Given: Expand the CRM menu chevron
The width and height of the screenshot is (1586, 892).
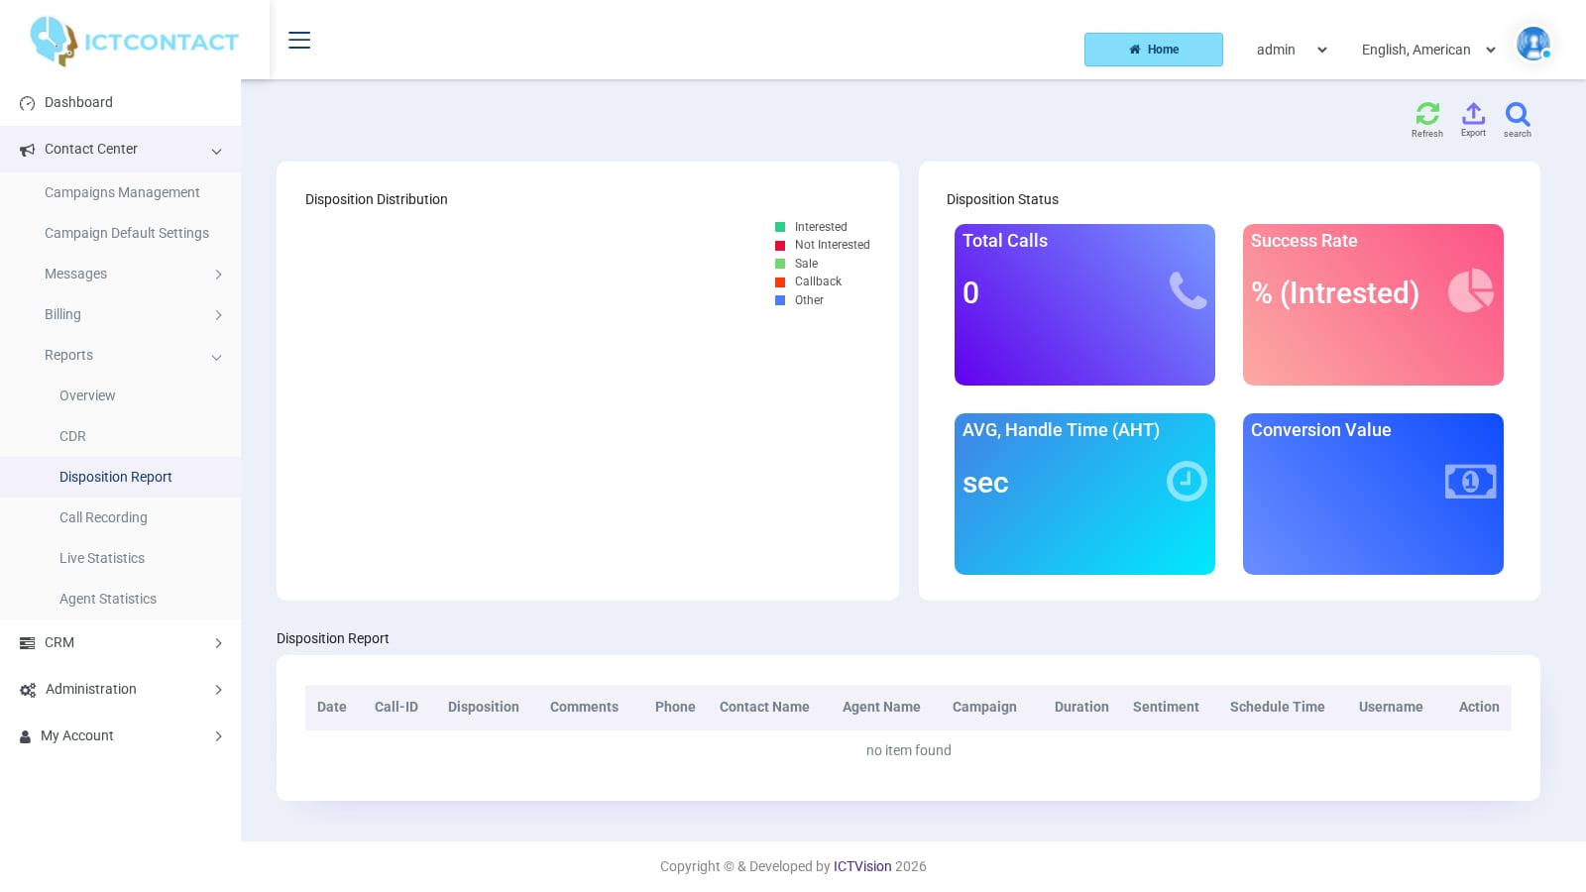Looking at the screenshot, I should [218, 643].
